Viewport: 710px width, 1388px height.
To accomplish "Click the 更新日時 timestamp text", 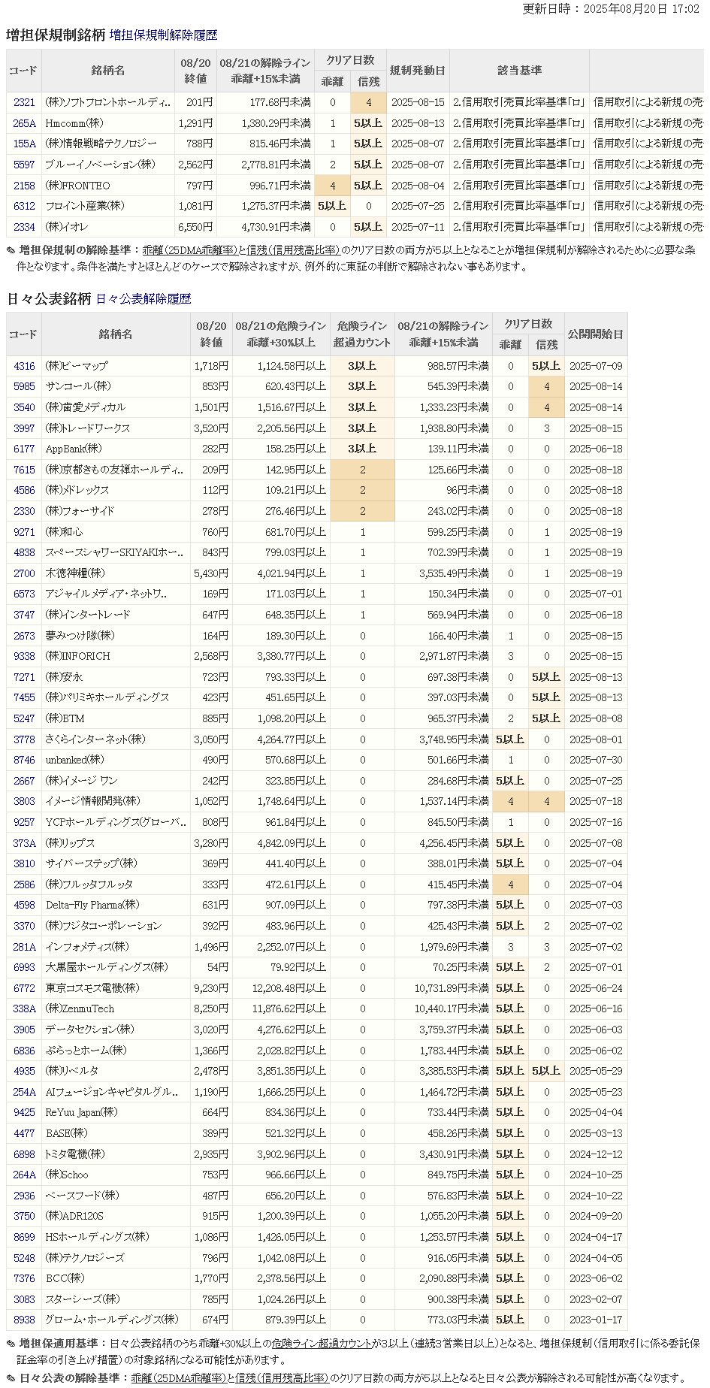I will 611,9.
